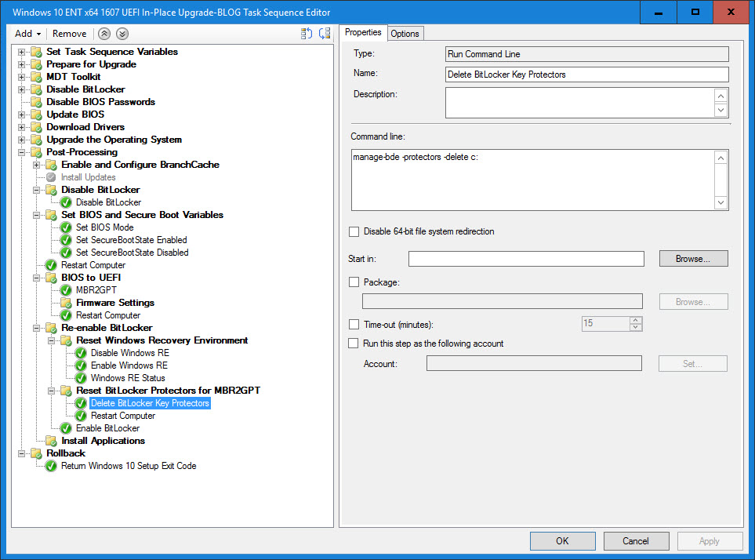Click Browse next to Start in field
Viewport: 755px width, 560px height.
coord(693,259)
